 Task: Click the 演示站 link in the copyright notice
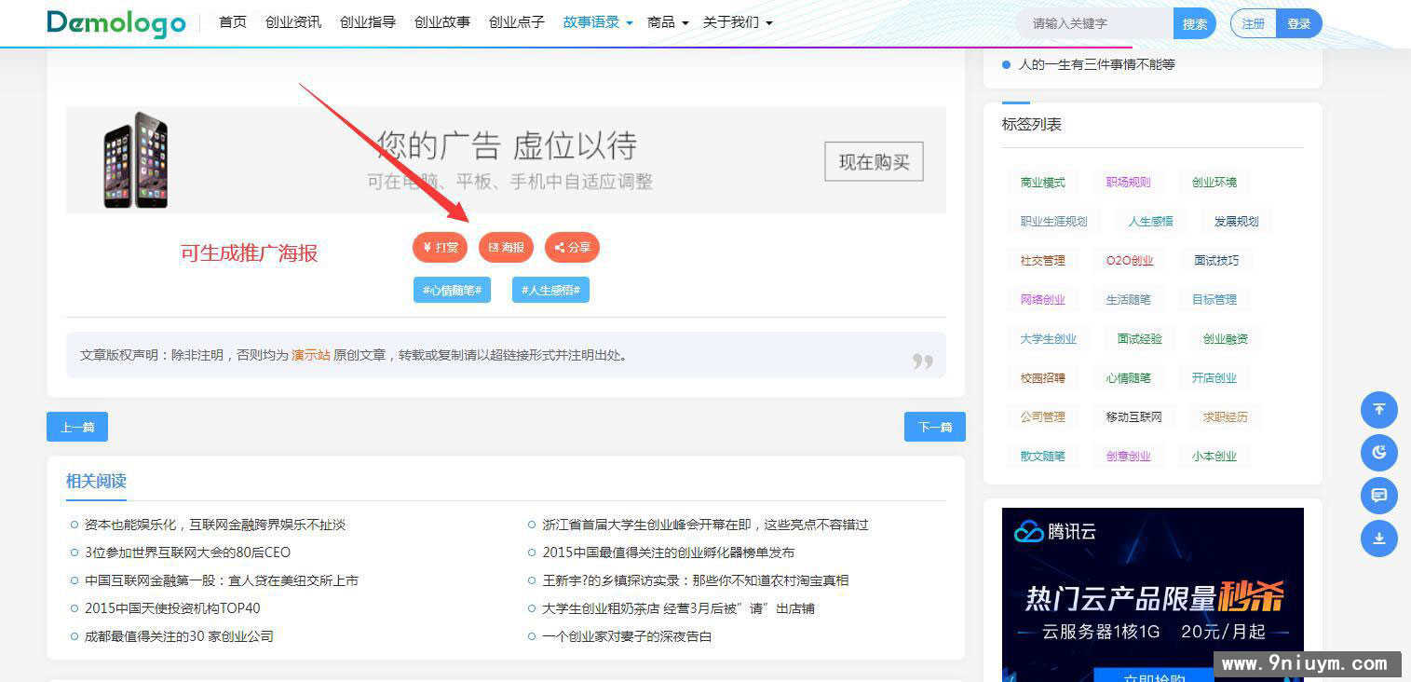tap(307, 355)
